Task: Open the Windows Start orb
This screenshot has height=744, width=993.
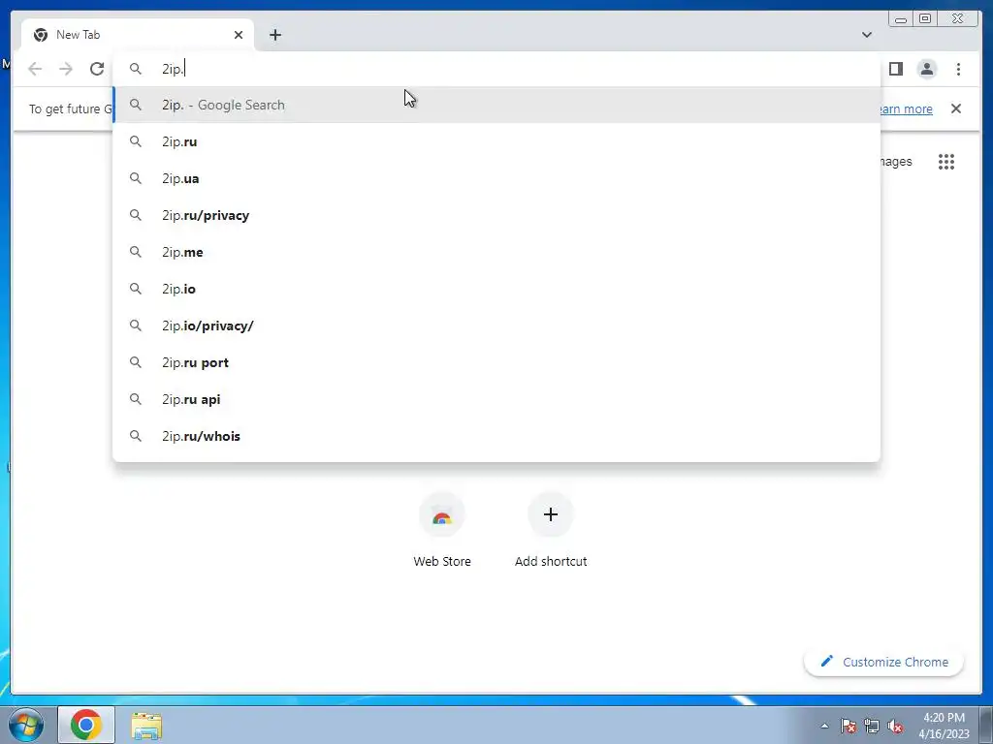Action: (26, 725)
